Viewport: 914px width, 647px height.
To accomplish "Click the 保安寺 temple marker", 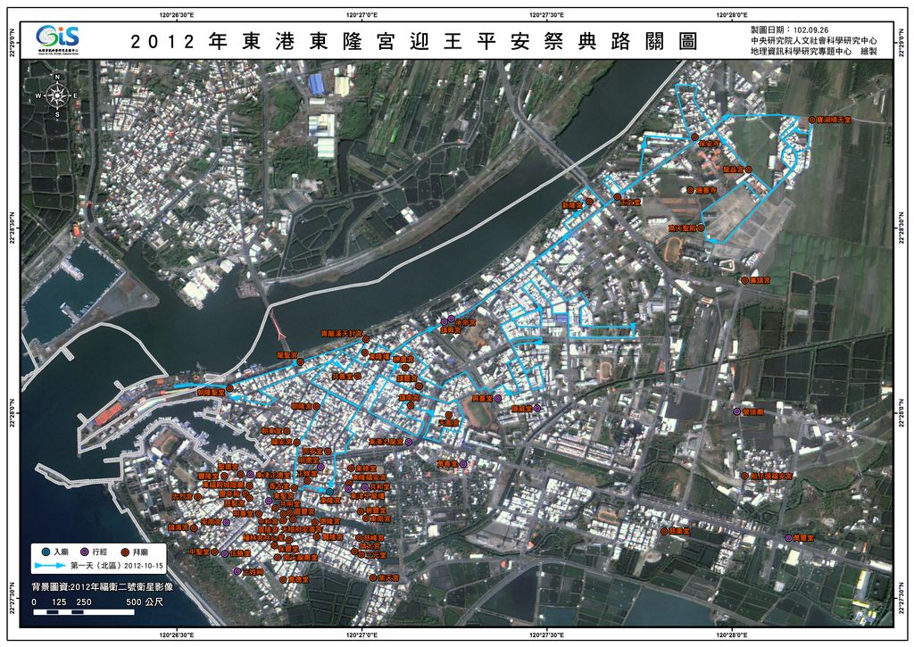I will click(694, 137).
